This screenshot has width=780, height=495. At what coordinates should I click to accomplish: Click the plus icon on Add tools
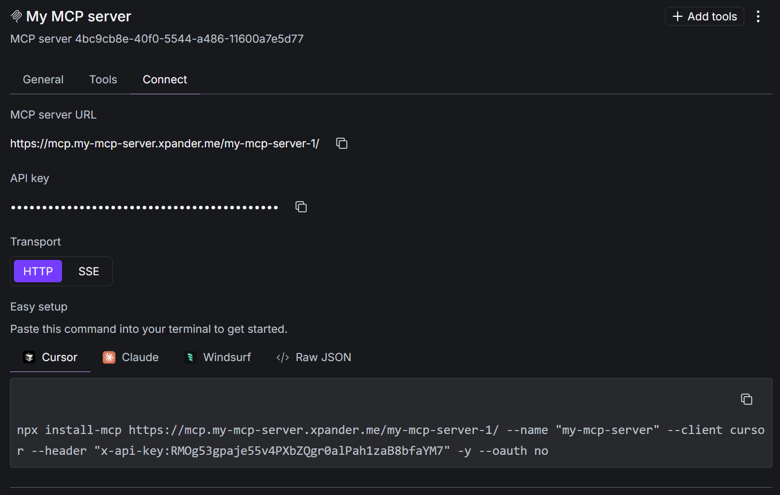(677, 16)
